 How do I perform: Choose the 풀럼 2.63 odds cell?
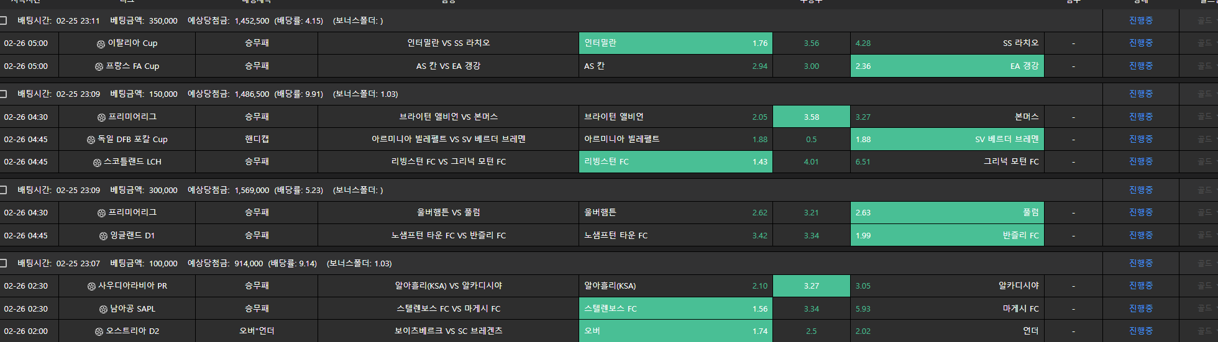point(946,212)
